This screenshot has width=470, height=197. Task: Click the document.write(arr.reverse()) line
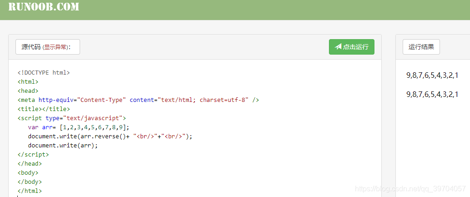[x=110, y=136]
